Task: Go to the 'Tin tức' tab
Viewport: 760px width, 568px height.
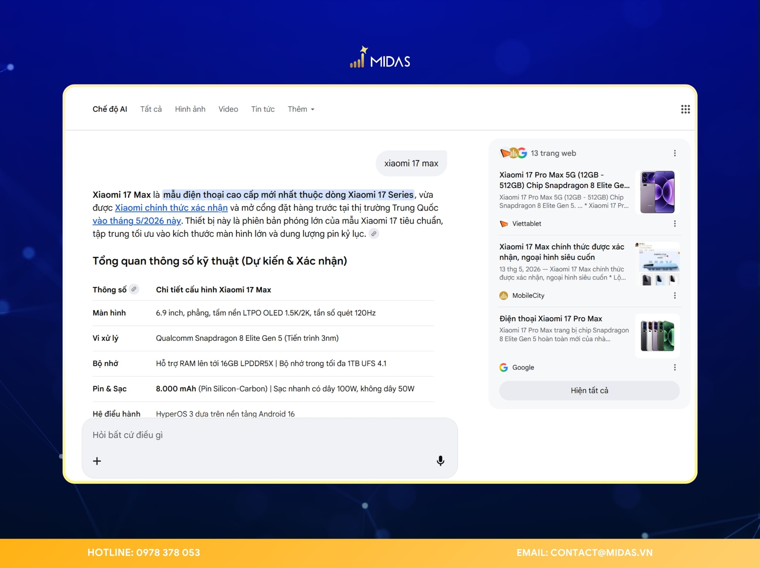Action: click(263, 109)
